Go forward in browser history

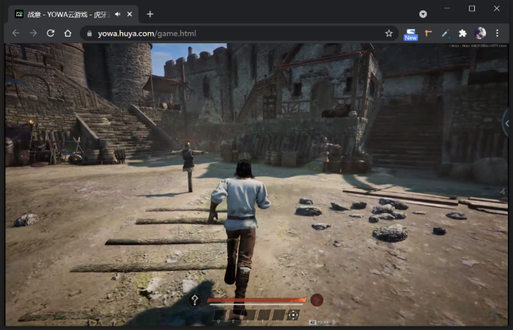[x=33, y=33]
